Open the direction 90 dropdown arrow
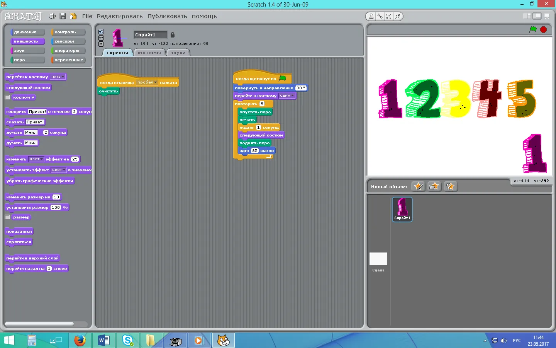Viewport: 556px width, 348px height. (304, 88)
